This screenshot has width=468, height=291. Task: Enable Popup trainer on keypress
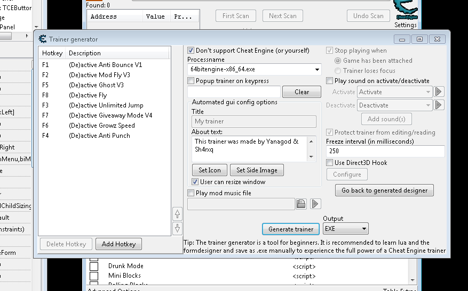[x=191, y=81]
